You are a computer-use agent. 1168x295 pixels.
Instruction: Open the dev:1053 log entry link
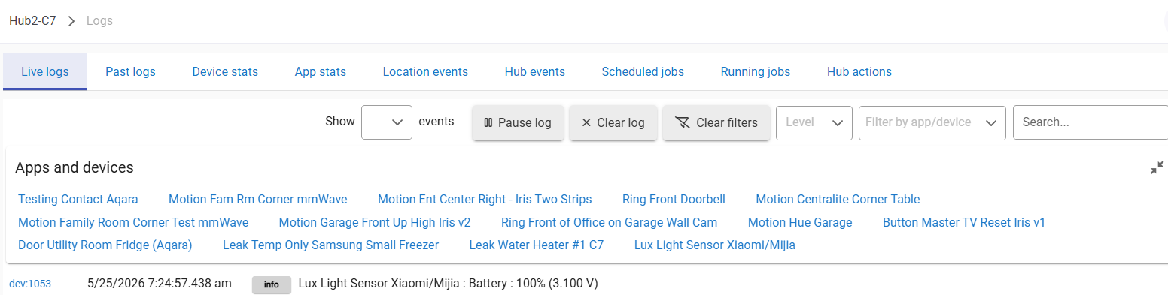pos(29,284)
